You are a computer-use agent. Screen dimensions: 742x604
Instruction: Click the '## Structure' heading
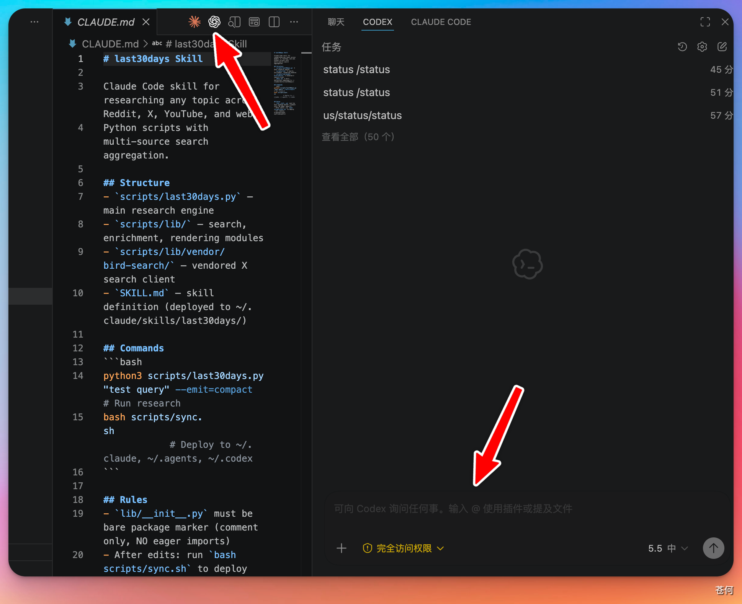click(x=136, y=183)
